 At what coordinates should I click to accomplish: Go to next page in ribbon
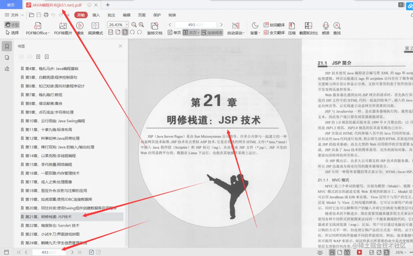point(221,25)
